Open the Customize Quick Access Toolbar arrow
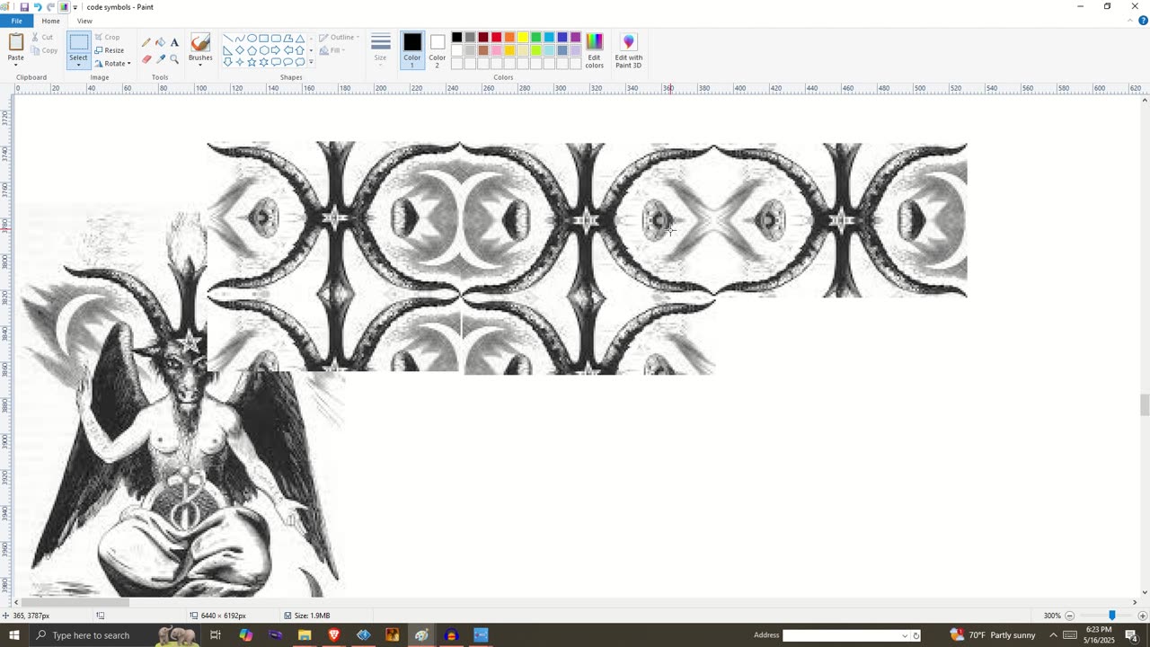The width and height of the screenshot is (1150, 647). [x=75, y=7]
